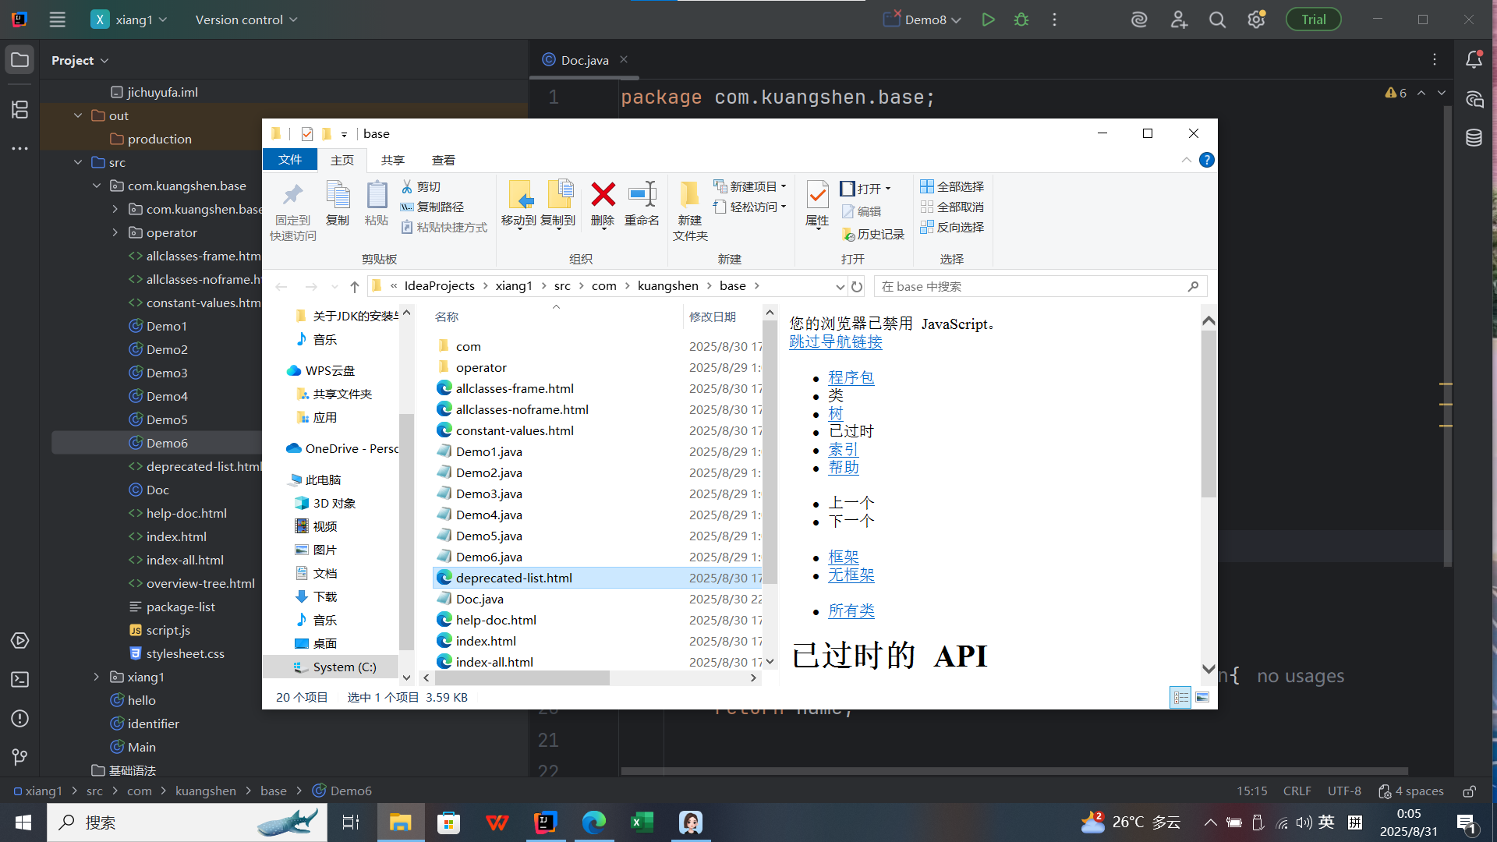Viewport: 1497px width, 842px height.
Task: Toggle the preview pane view button
Action: pos(1202,697)
